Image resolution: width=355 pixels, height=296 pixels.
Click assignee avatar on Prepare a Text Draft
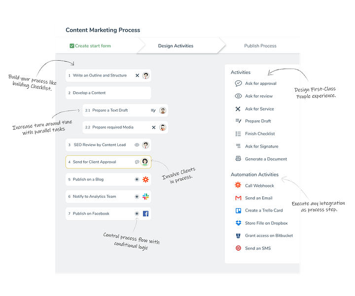163,111
